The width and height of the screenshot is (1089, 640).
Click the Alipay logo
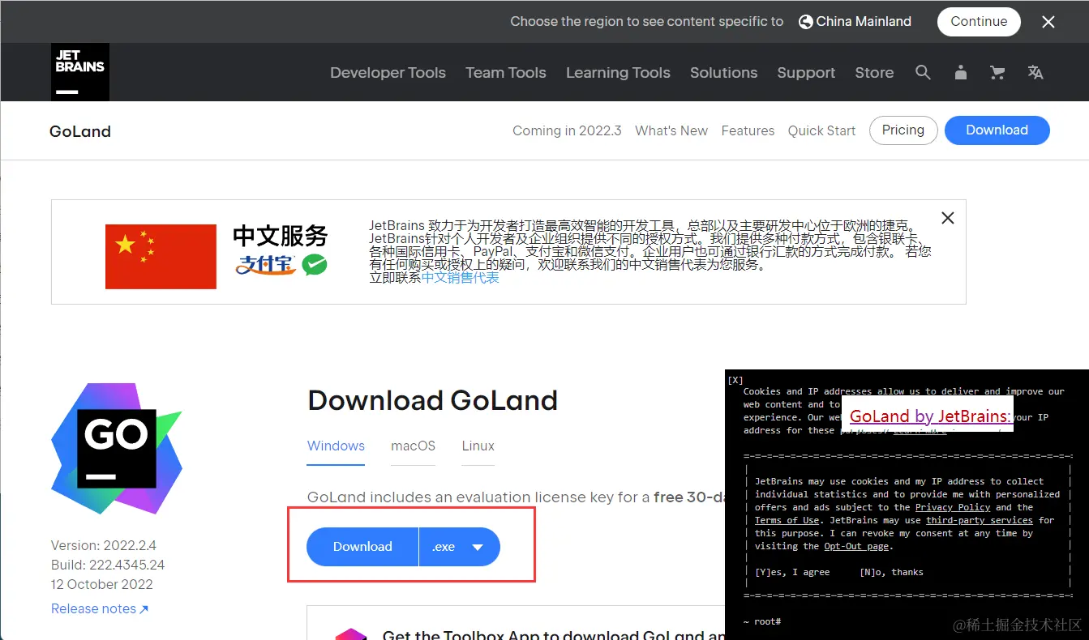[x=266, y=265]
